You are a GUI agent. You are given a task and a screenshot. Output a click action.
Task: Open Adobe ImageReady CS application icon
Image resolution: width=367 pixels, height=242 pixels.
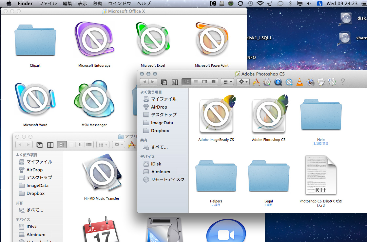[x=217, y=114]
